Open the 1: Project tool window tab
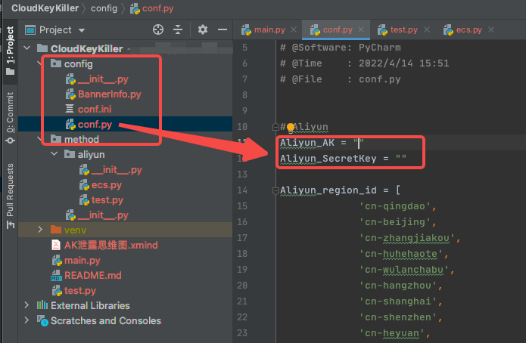The image size is (526, 343). click(x=11, y=51)
